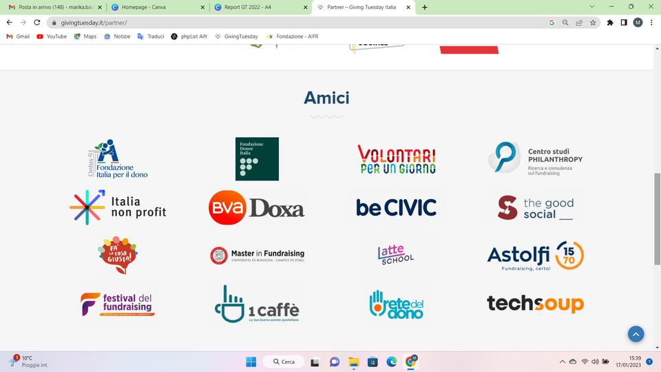Click the Latte School logo
The height and width of the screenshot is (372, 661).
[x=396, y=255]
